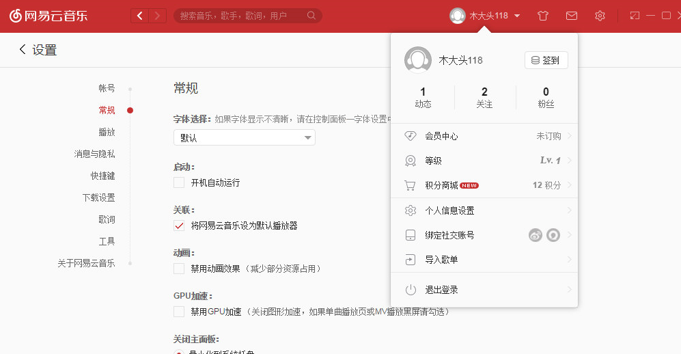Select 关于网易云音乐 in settings sidebar
This screenshot has width=681, height=354.
[x=87, y=263]
